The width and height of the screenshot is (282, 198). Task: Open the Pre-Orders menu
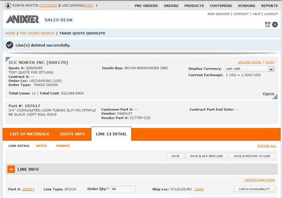146,5
